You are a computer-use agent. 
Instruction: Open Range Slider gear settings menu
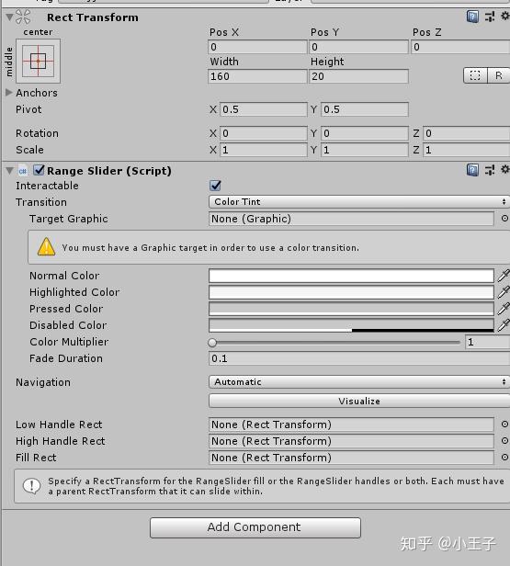(505, 169)
